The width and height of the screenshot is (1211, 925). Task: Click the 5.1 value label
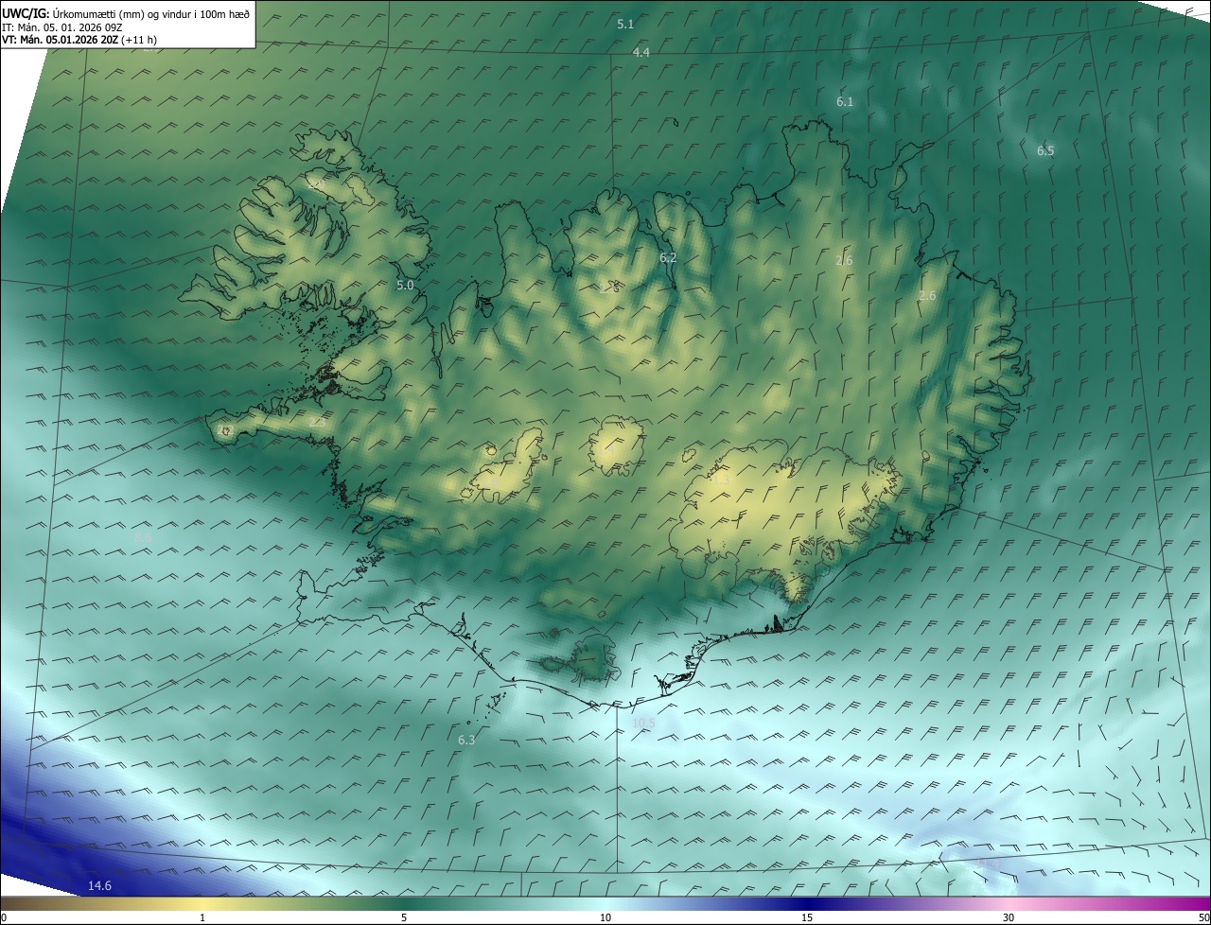625,24
